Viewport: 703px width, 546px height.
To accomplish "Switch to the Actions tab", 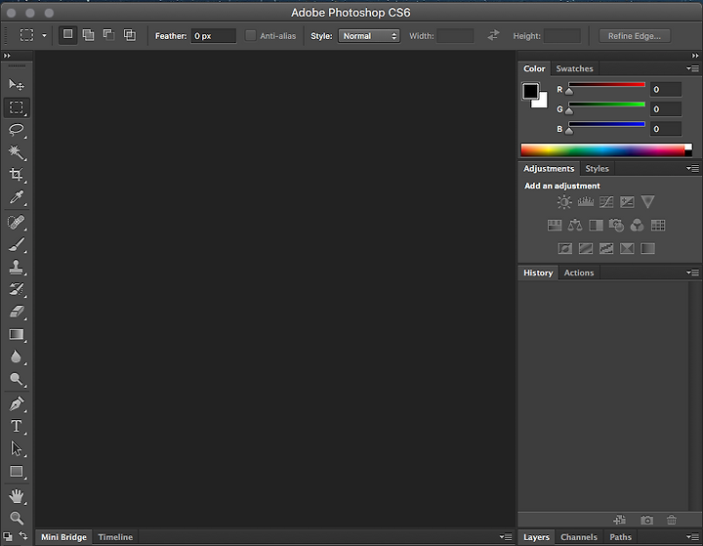I will 579,273.
